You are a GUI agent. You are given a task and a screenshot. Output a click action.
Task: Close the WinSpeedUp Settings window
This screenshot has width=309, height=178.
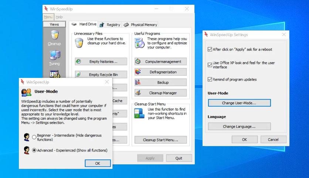284,35
